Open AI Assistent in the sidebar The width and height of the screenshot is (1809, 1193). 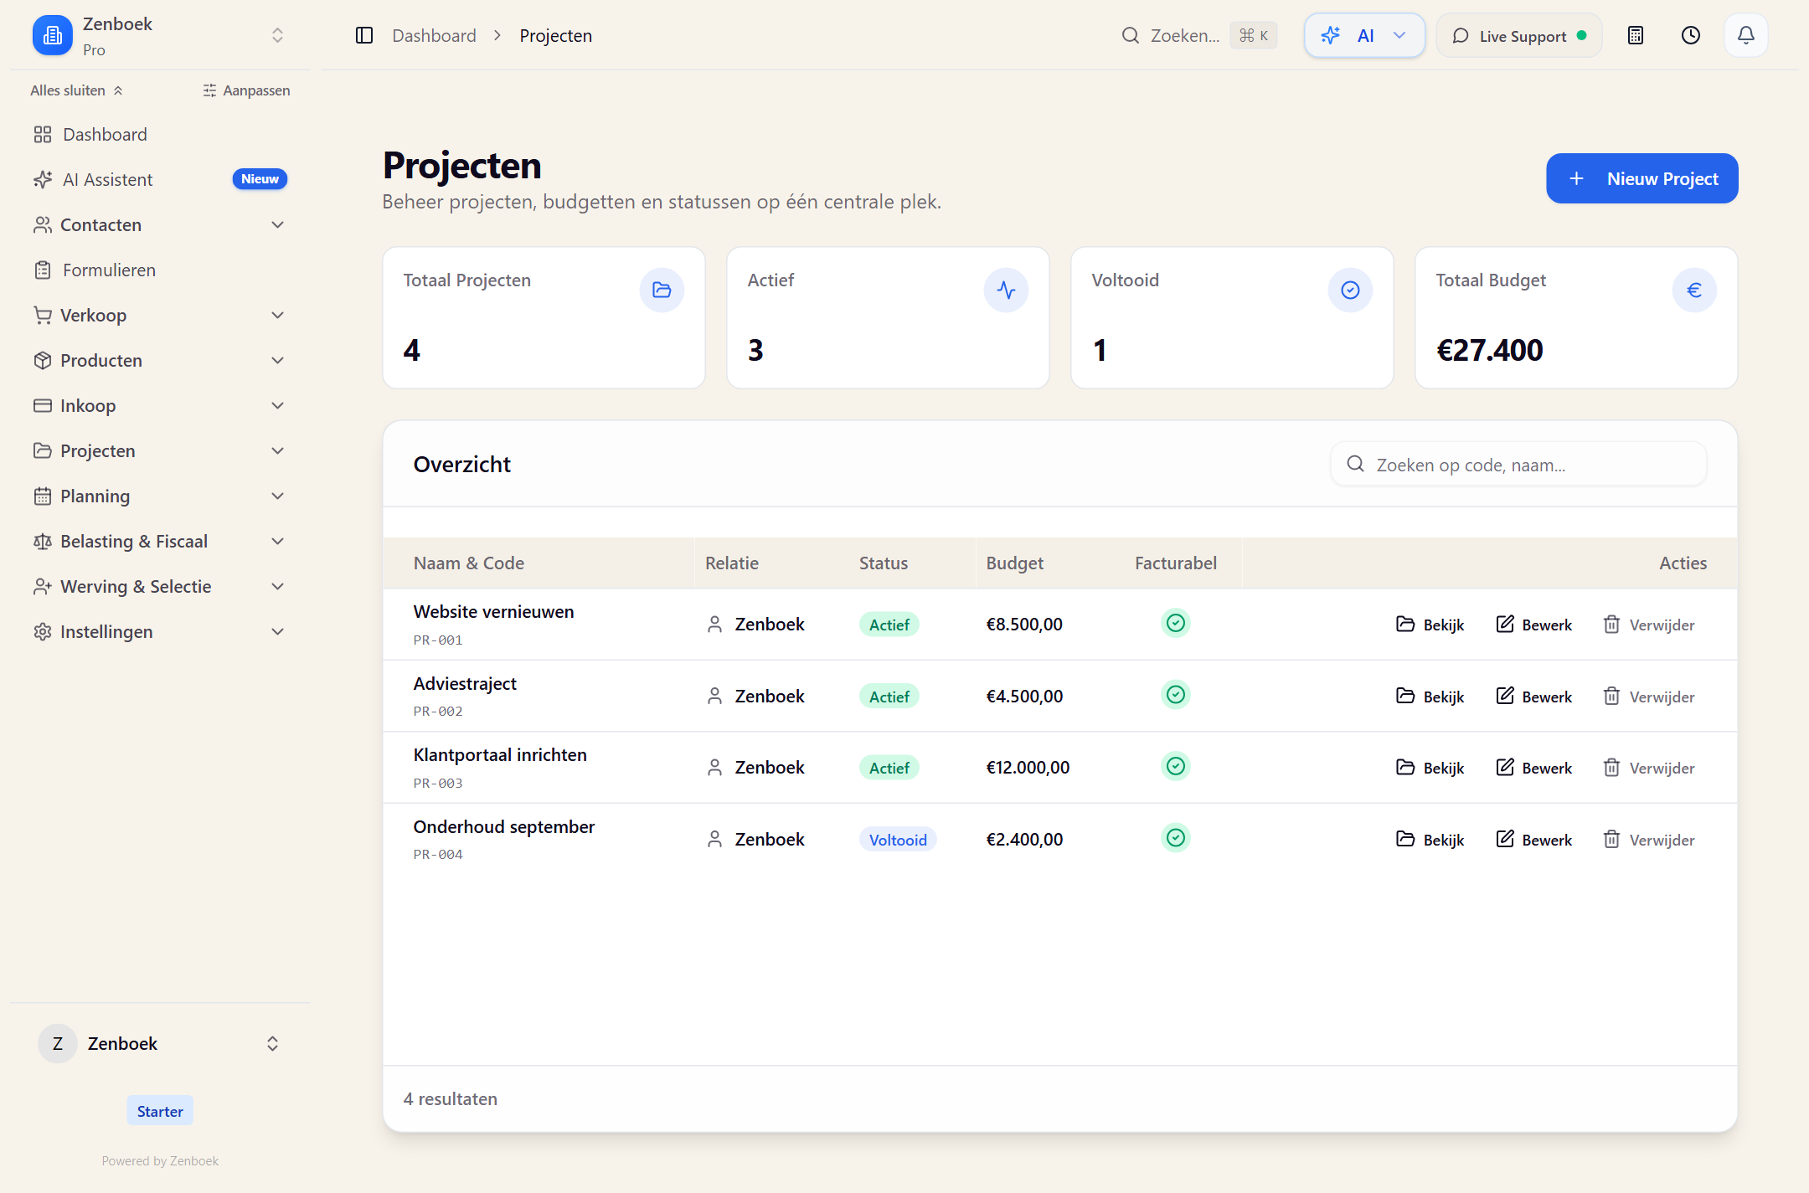click(x=159, y=179)
